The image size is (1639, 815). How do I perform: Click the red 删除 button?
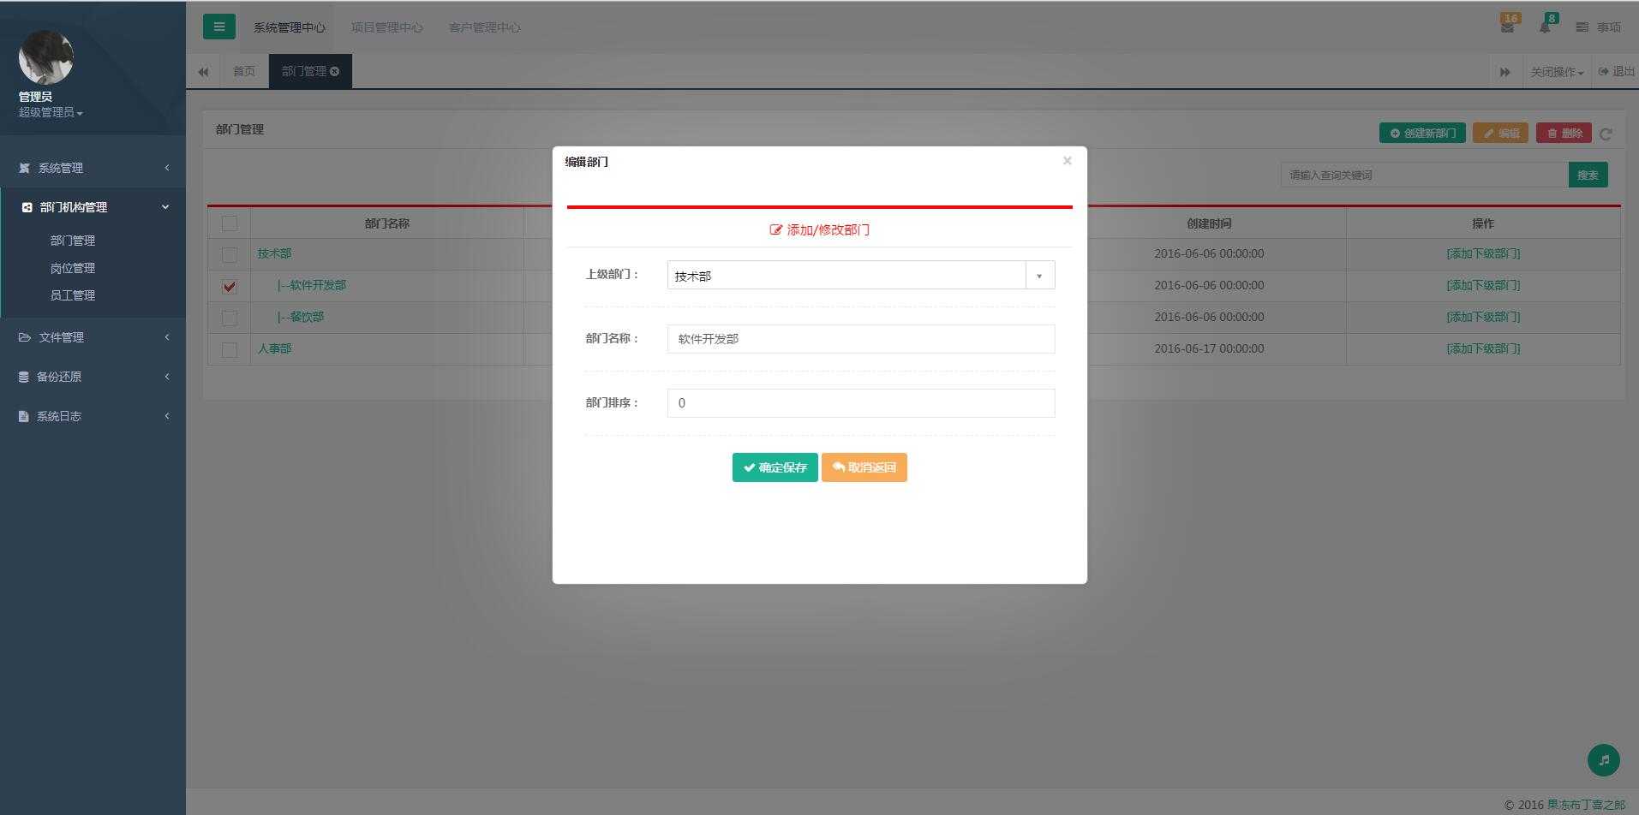(1564, 133)
